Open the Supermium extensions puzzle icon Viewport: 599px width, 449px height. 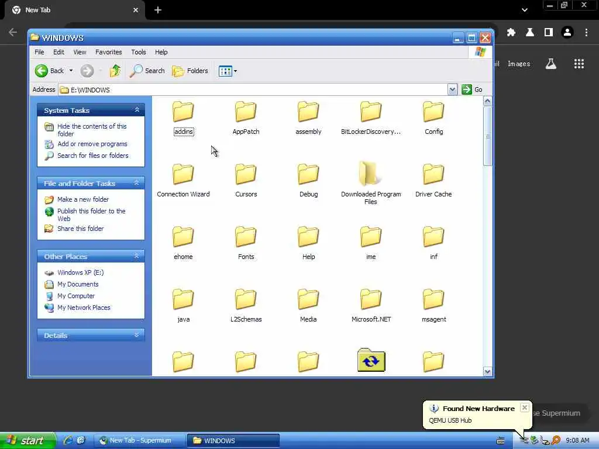[x=511, y=33]
